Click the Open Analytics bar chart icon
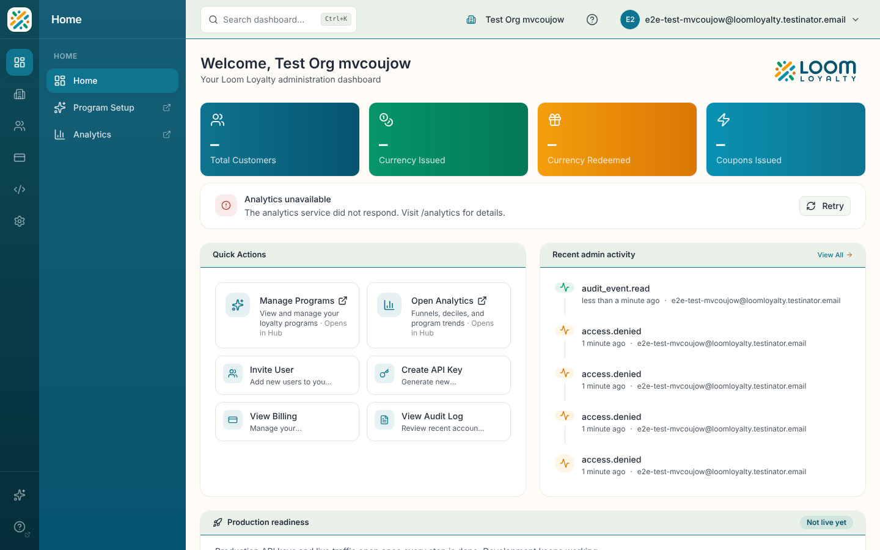This screenshot has width=880, height=550. click(389, 305)
